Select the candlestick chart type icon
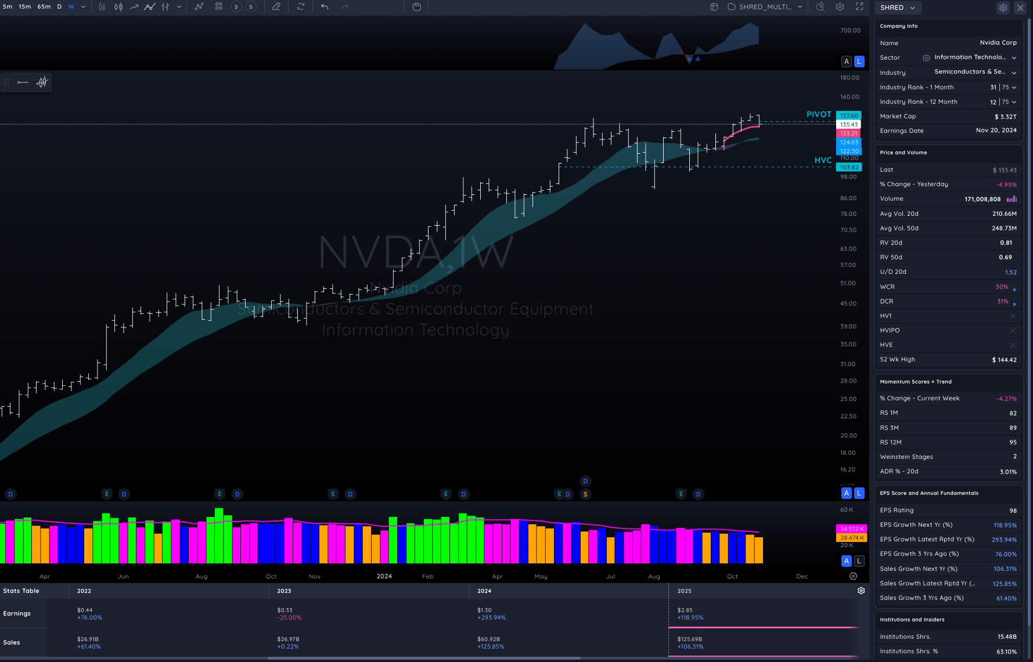 tap(102, 7)
